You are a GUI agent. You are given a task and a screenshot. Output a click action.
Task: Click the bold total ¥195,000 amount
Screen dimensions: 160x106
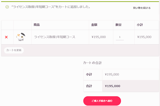point(113,86)
